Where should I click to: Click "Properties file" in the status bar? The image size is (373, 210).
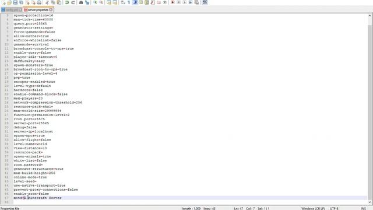[10, 208]
